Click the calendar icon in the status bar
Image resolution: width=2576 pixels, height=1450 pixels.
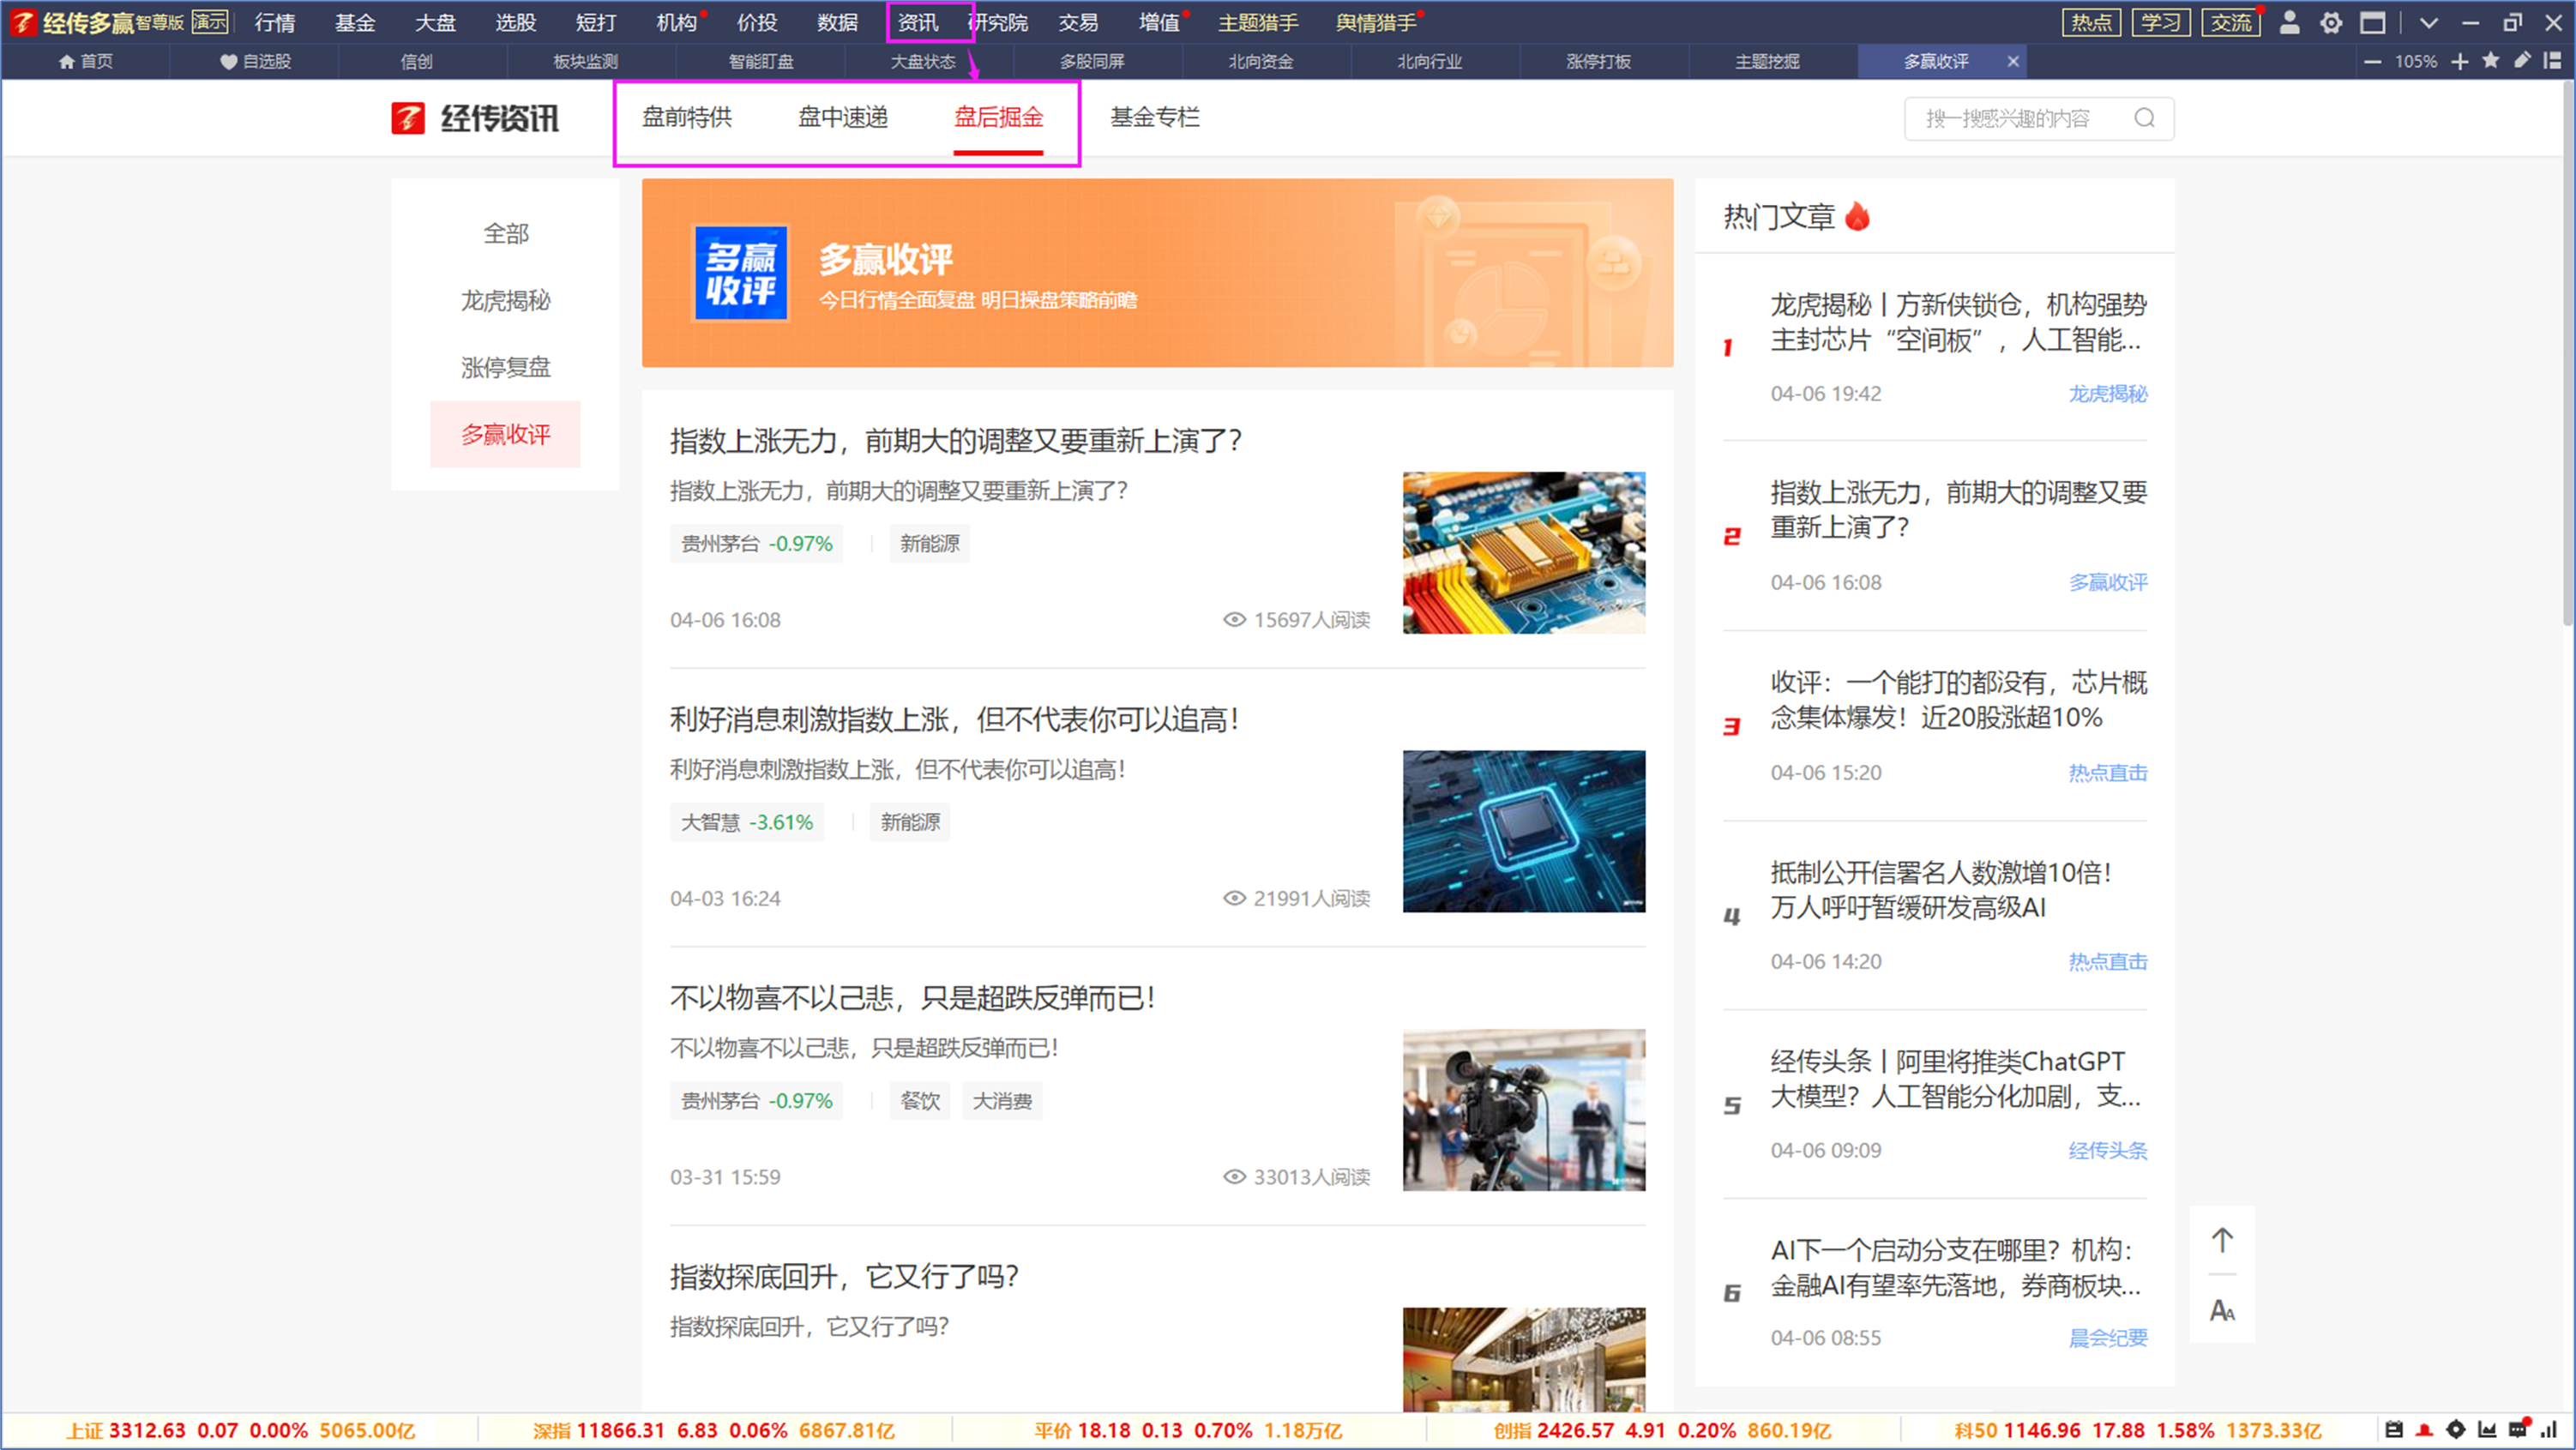[2394, 1430]
